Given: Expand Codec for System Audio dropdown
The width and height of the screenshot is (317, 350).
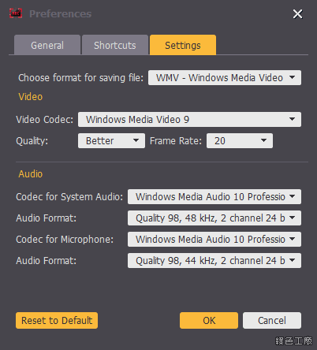Looking at the screenshot, I should point(214,197).
